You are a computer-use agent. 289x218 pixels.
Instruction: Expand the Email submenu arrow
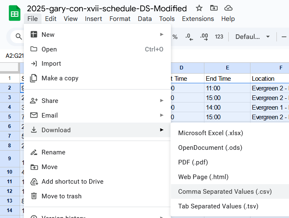tap(162, 115)
